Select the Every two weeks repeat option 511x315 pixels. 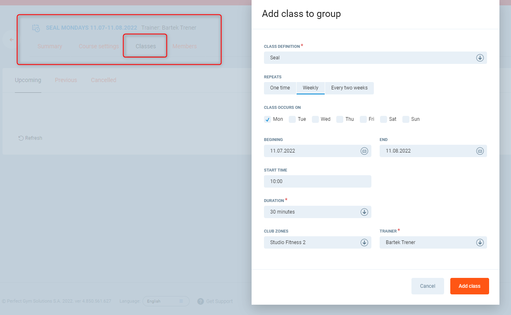coord(349,88)
